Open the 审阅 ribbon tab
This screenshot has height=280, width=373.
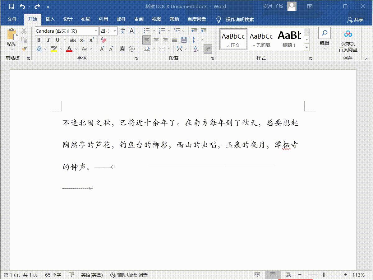(139, 19)
